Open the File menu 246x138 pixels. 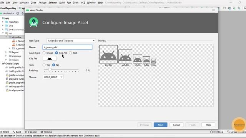[2, 3]
